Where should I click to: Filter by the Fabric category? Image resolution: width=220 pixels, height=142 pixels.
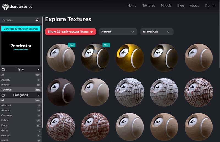point(5,120)
